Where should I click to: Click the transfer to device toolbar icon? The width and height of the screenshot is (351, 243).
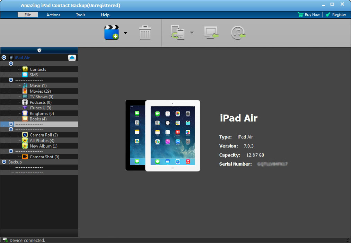(178, 33)
